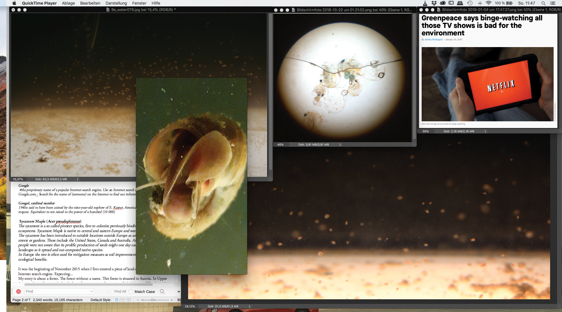Open Creative Cloud menu bar icon
This screenshot has height=312, width=562.
tap(442, 3)
